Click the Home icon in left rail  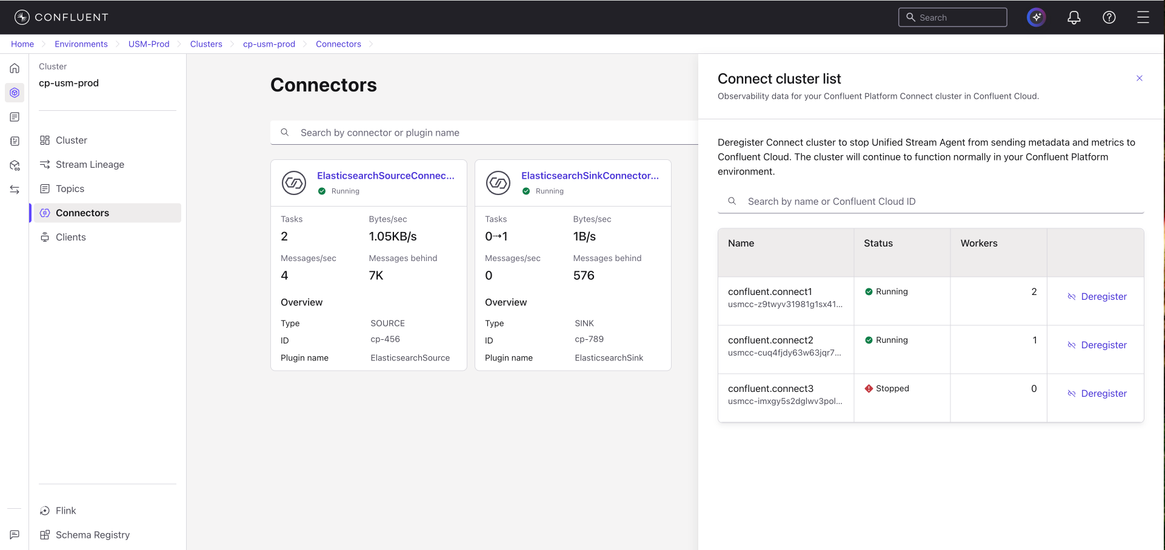tap(15, 68)
